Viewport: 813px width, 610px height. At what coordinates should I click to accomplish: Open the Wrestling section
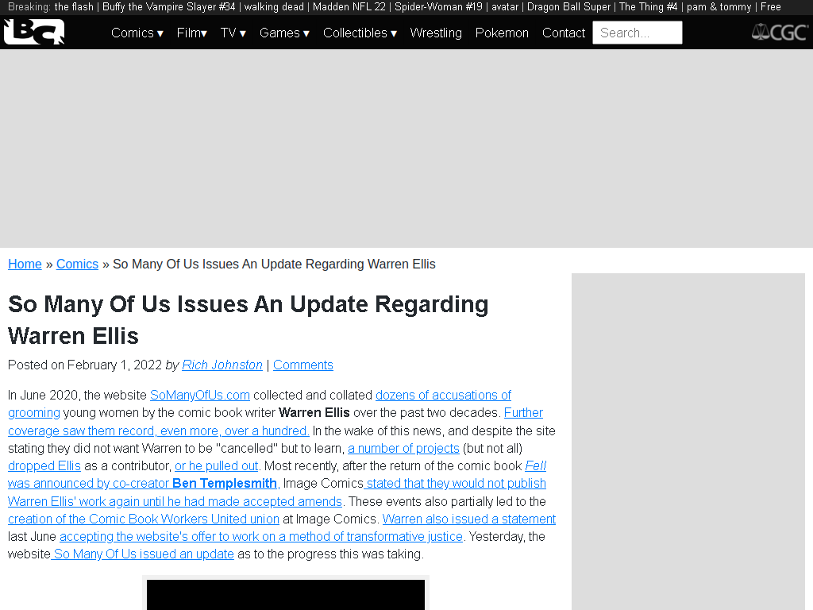436,33
